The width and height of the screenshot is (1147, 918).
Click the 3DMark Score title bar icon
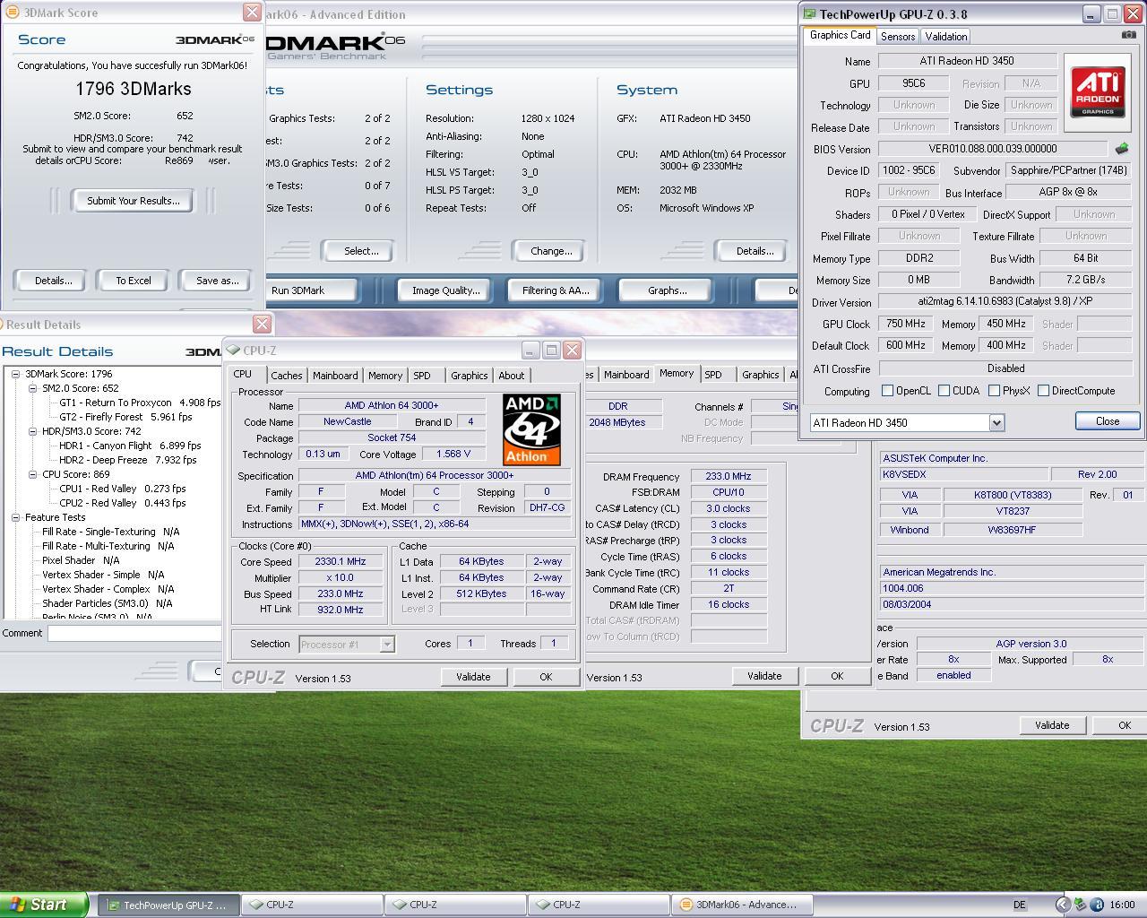13,13
